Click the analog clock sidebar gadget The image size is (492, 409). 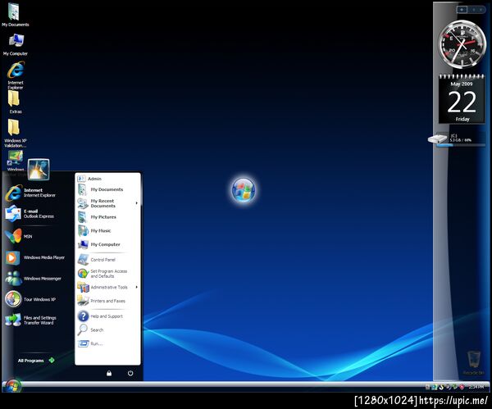[462, 44]
